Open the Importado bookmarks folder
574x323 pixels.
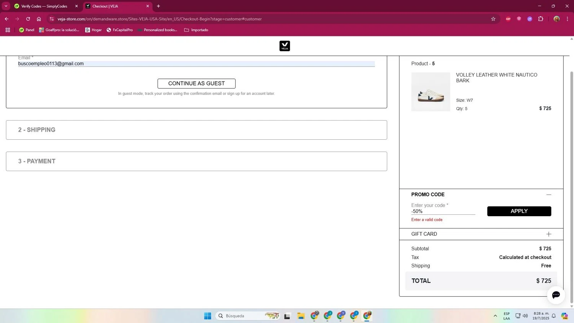196,30
